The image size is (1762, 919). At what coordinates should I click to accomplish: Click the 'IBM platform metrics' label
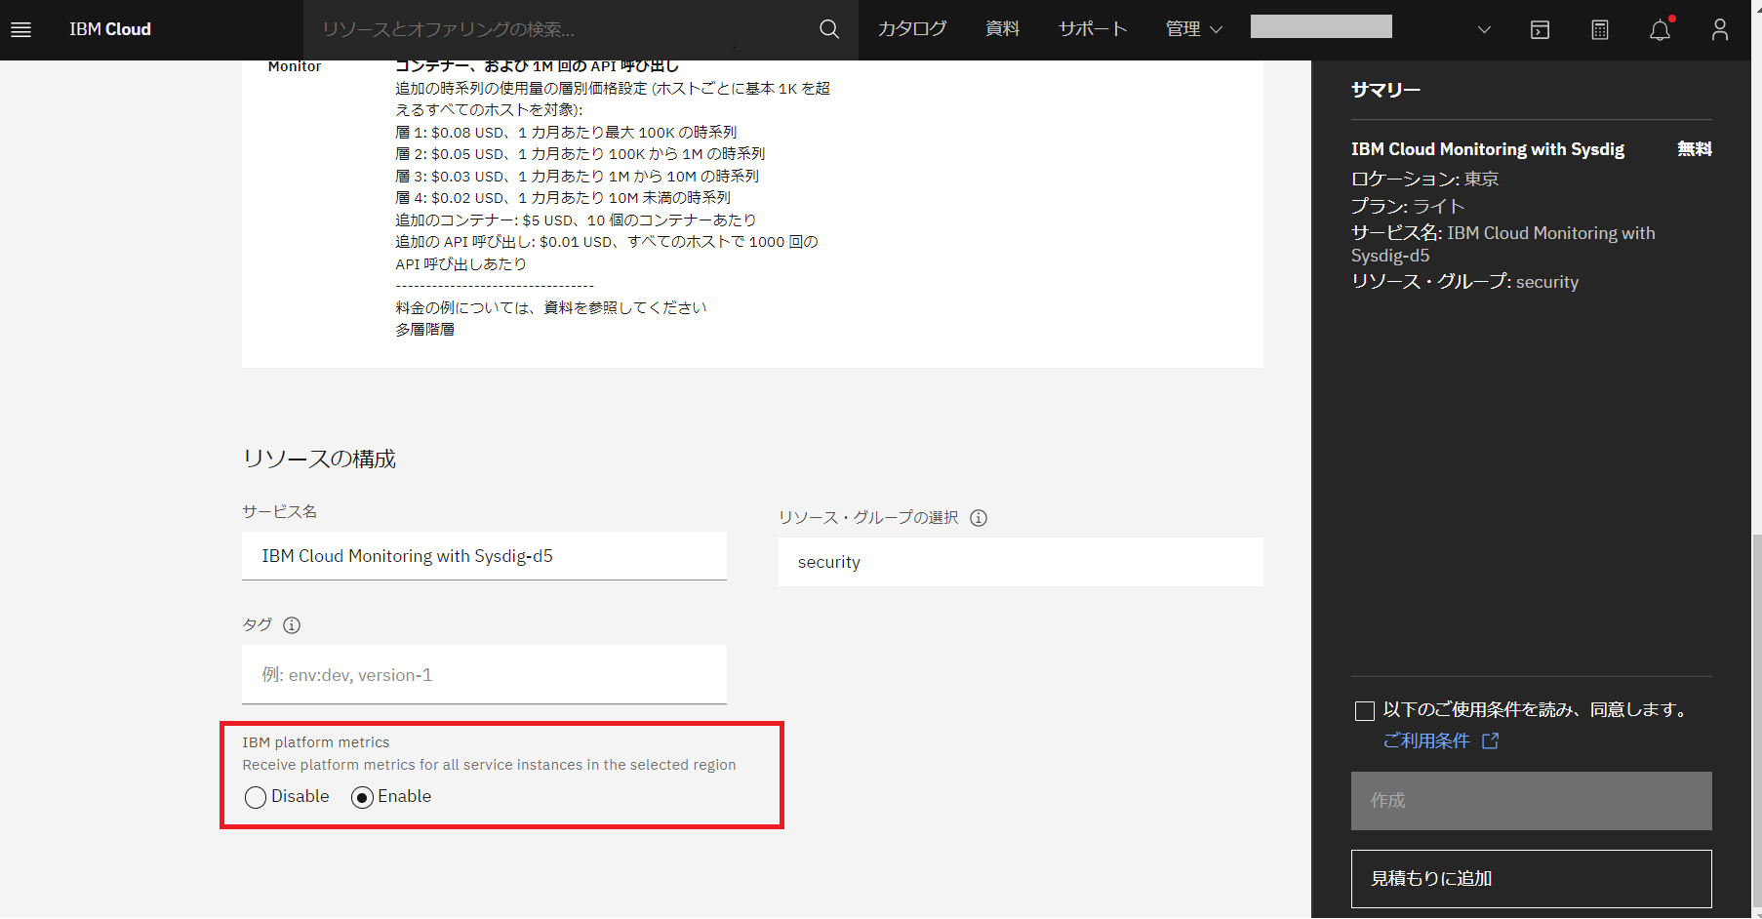point(316,742)
